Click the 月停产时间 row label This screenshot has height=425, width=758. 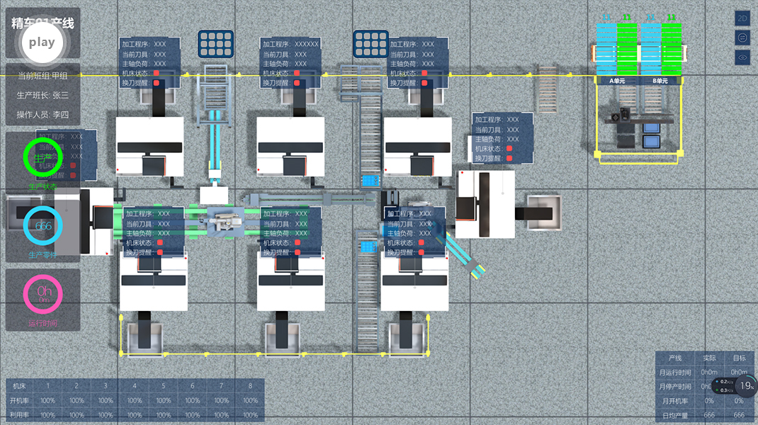coord(675,386)
